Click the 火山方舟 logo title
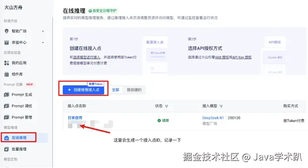This screenshot has width=308, height=168. [x=14, y=7]
